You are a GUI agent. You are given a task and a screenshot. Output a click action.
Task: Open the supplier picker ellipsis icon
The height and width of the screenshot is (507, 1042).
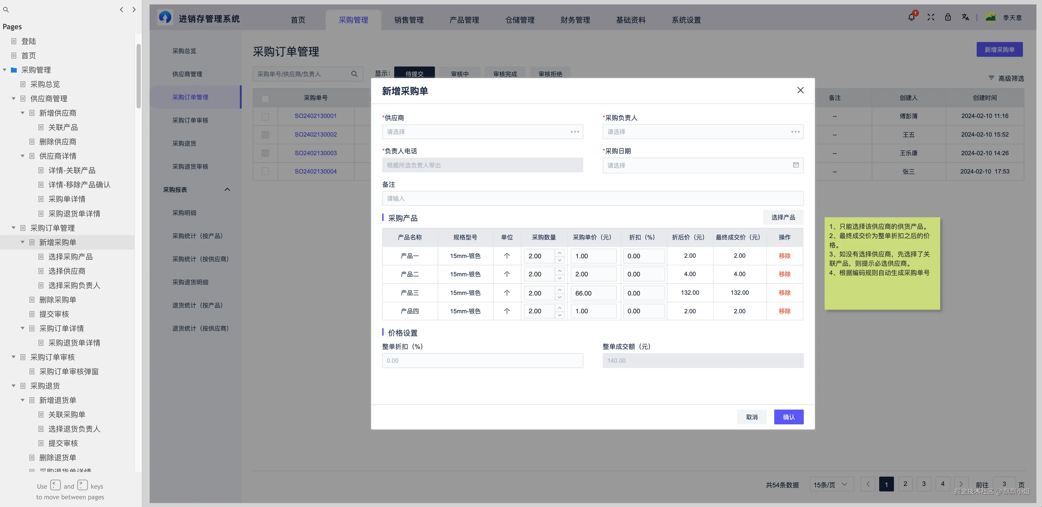pyautogui.click(x=575, y=132)
